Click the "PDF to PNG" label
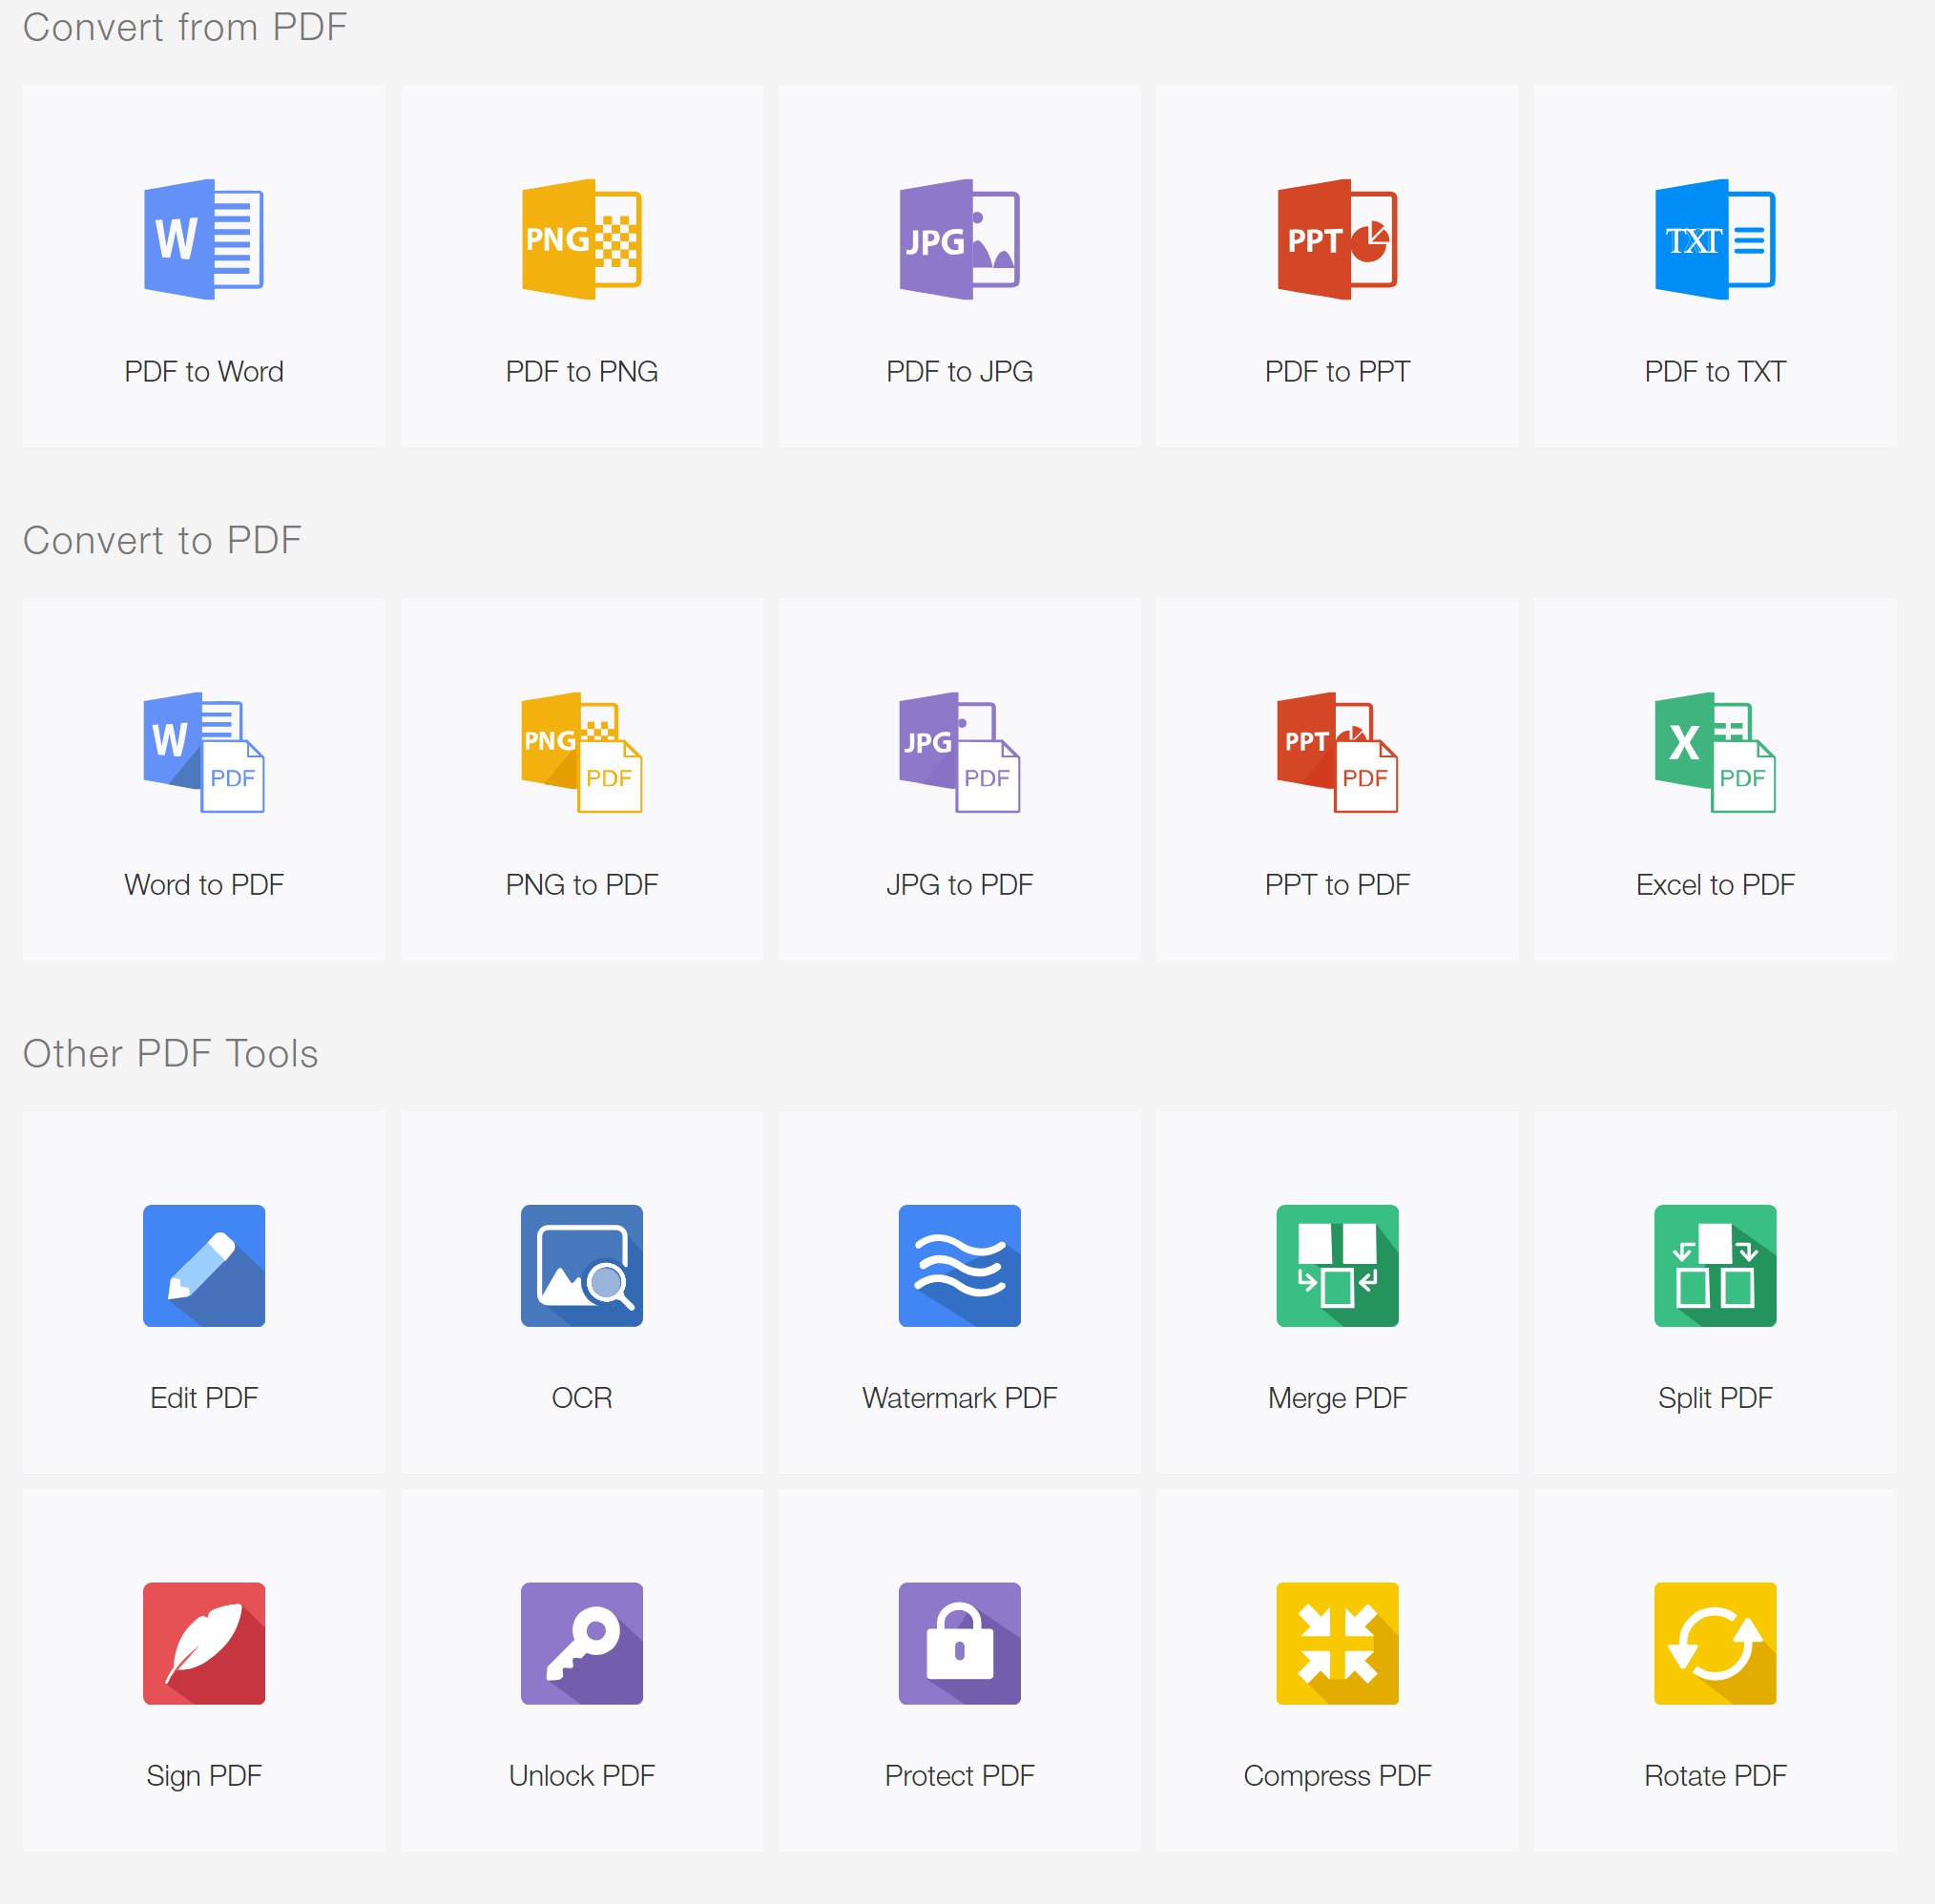Screen dimensions: 1935x1904 [x=582, y=372]
